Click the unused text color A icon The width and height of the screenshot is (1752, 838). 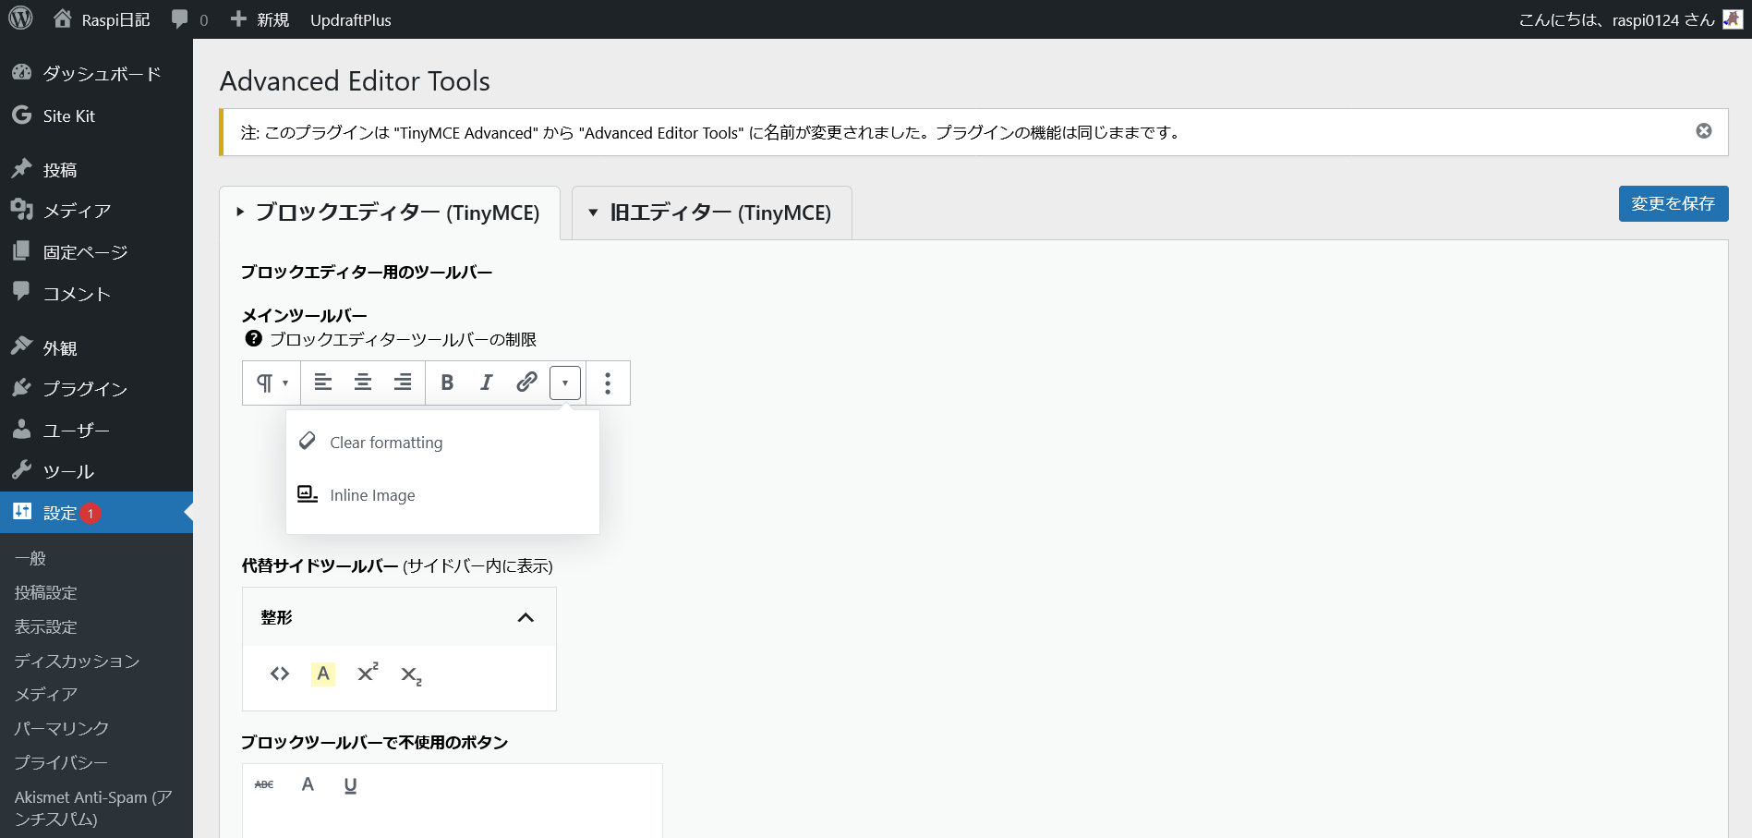point(308,784)
